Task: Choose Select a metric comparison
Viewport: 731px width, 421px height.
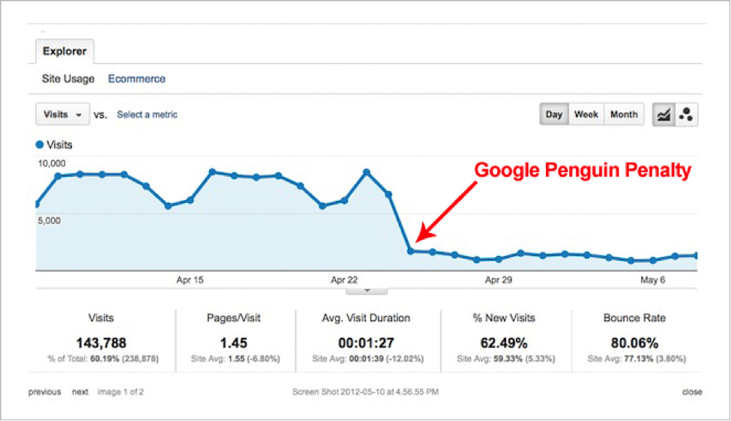Action: [147, 115]
